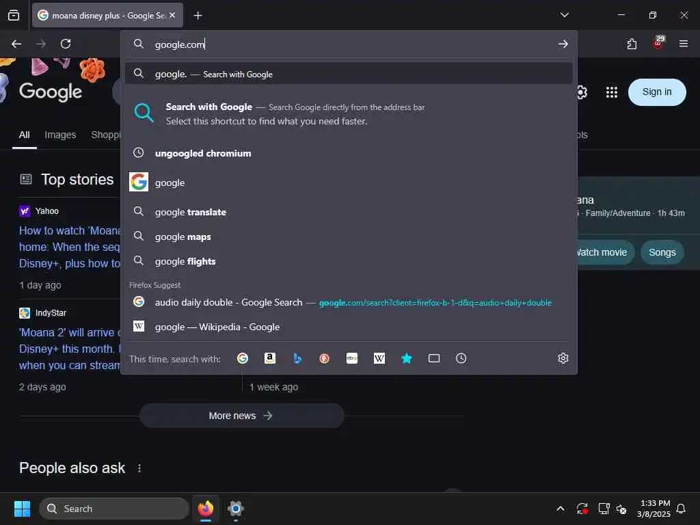Search open tabs using the tab icon
The width and height of the screenshot is (700, 525).
[434, 358]
